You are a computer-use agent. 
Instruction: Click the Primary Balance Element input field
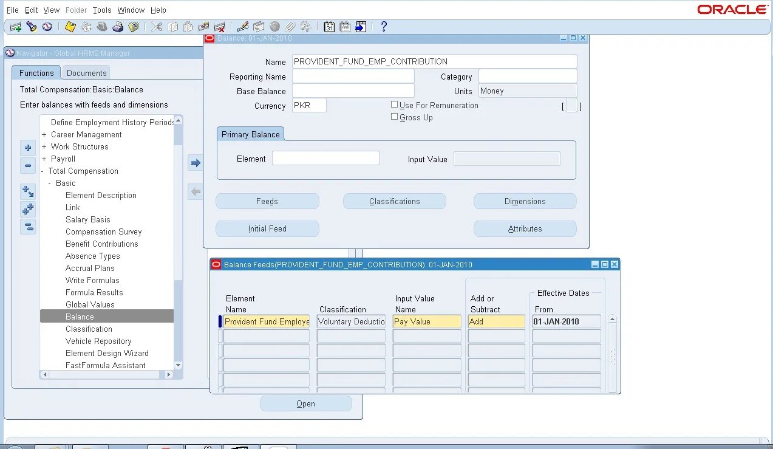pyautogui.click(x=325, y=158)
